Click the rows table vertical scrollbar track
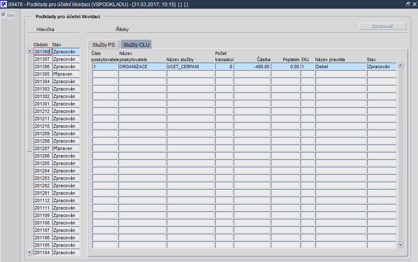Screen dimensions: 418x262 (x=400, y=155)
